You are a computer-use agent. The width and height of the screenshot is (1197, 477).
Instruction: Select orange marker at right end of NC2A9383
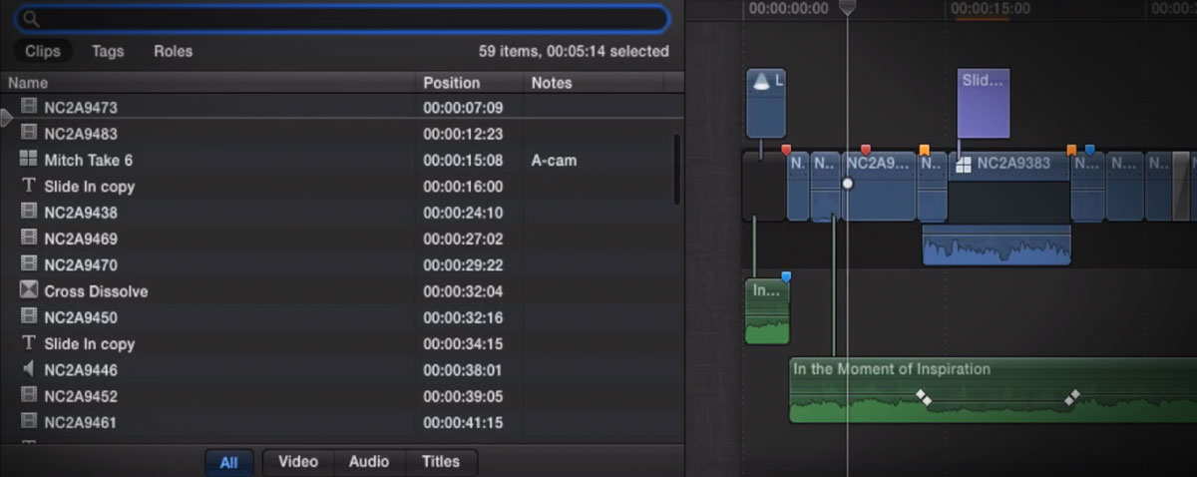[x=1071, y=150]
